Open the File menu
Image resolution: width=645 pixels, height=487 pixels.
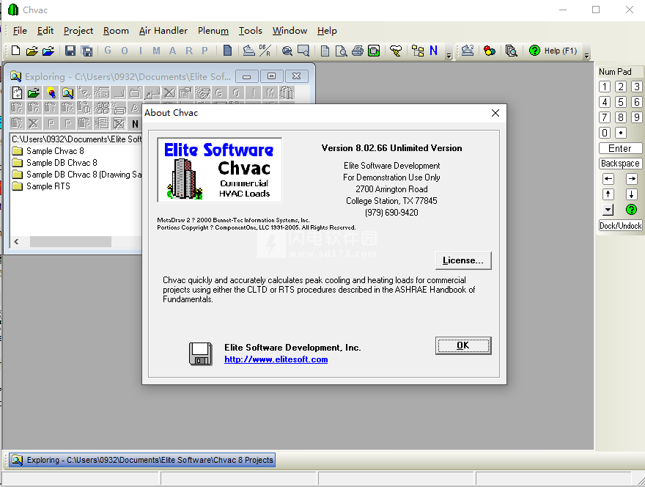coord(20,31)
